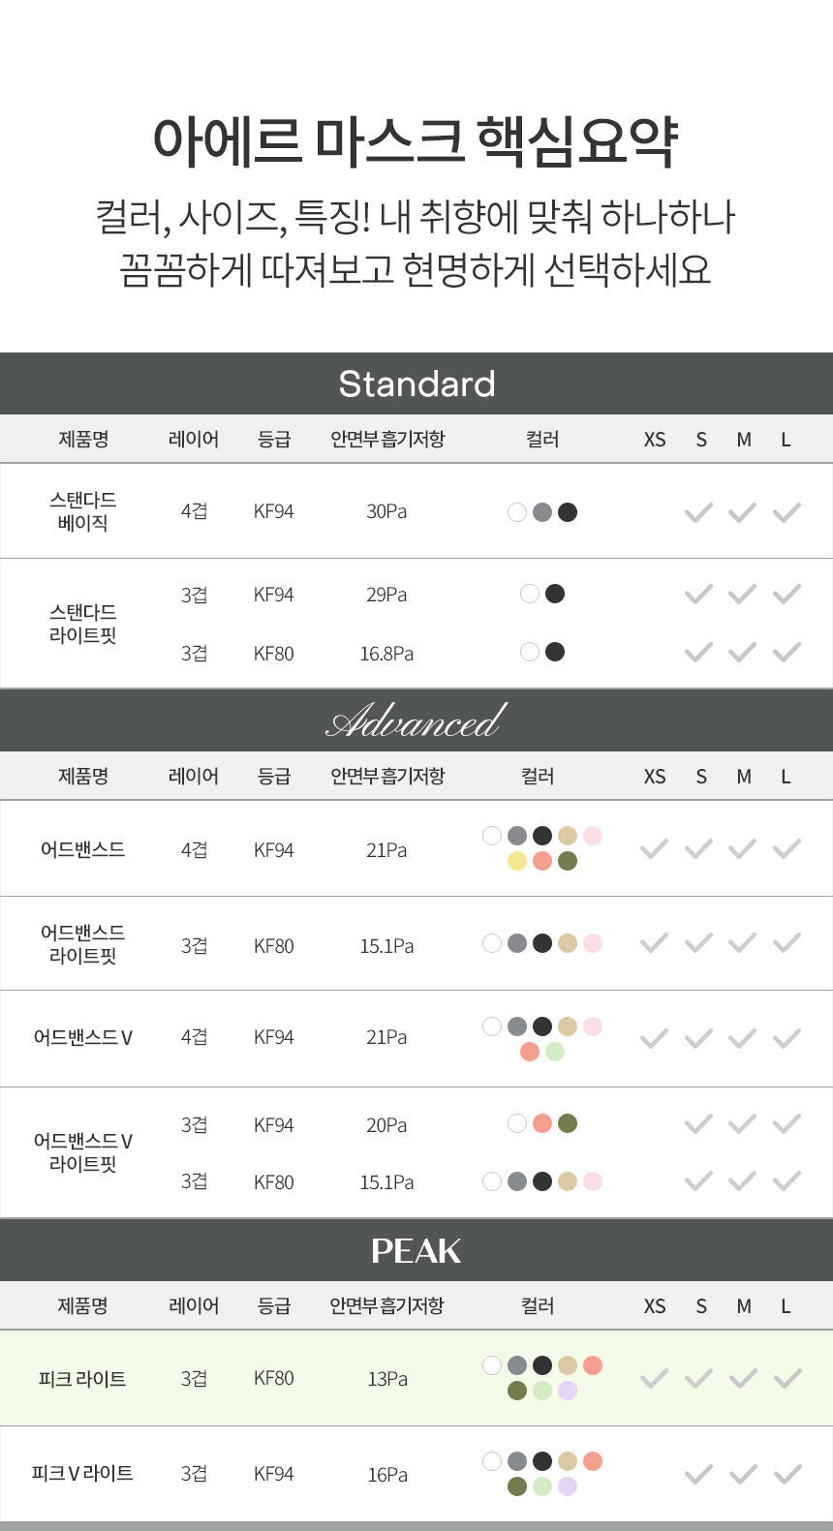Click the 스탠다드 베이직 product name
Viewport: 833px width, 1531px height.
(x=83, y=511)
